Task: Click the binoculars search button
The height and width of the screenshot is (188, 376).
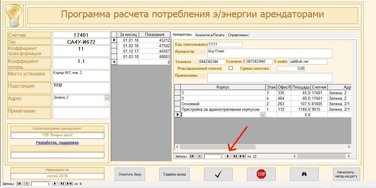Action: [304, 174]
